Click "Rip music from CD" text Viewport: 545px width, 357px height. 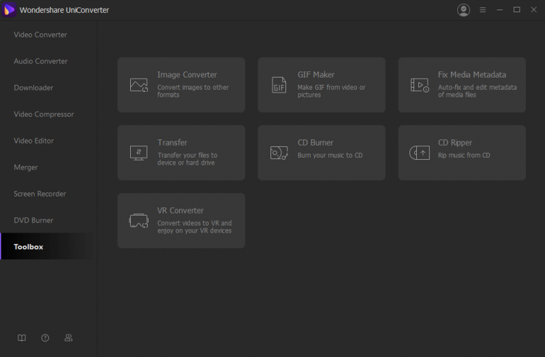tap(464, 156)
